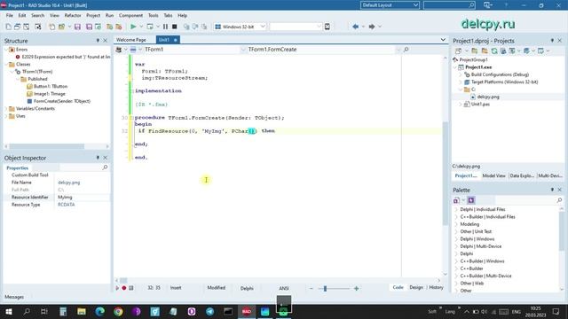Open the TForm1.FormCreate method dropdown
Viewport: 568px width, 319px height.
398,50
